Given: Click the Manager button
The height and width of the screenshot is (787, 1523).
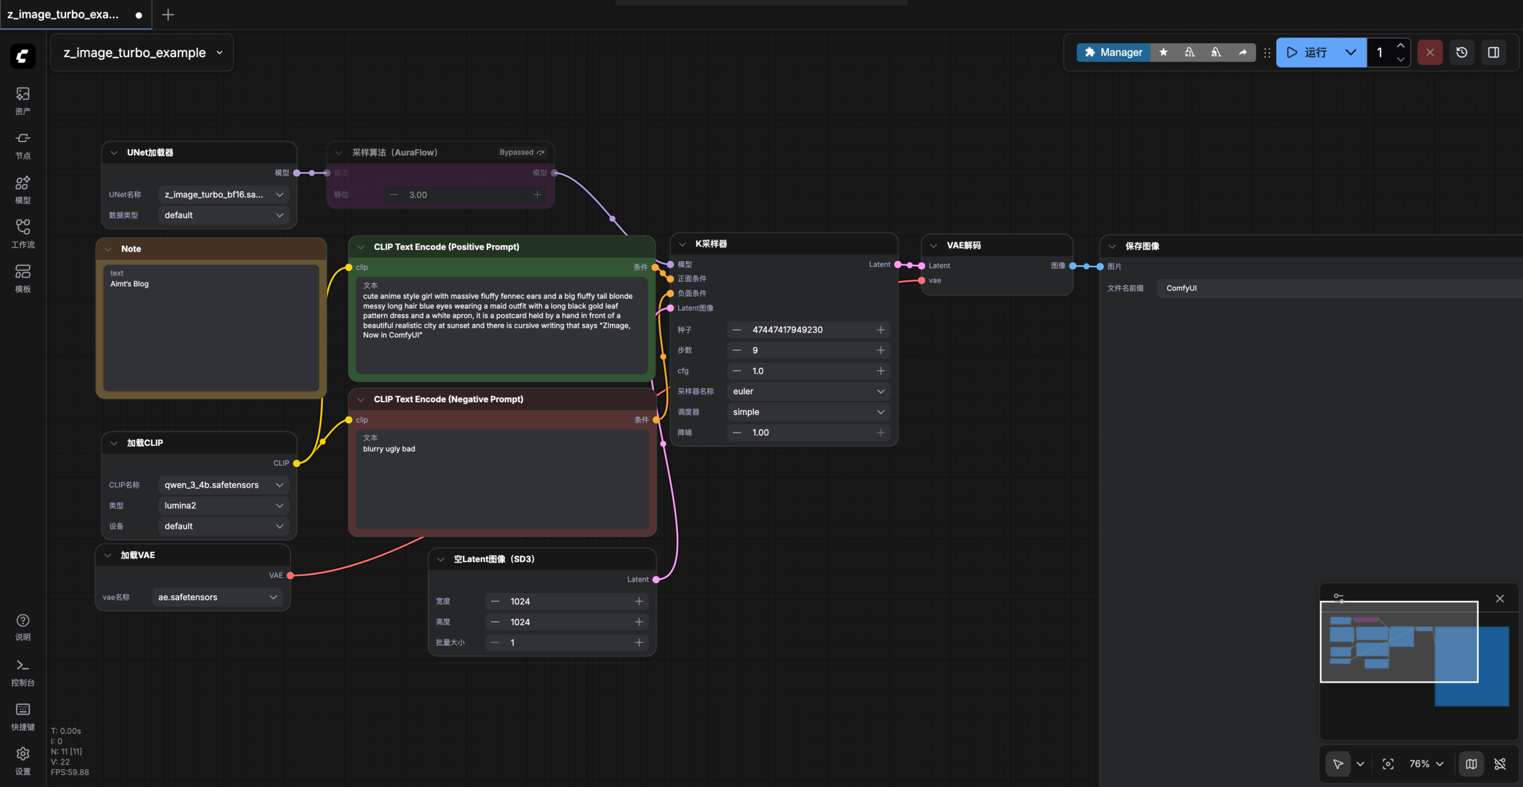Looking at the screenshot, I should tap(1113, 52).
